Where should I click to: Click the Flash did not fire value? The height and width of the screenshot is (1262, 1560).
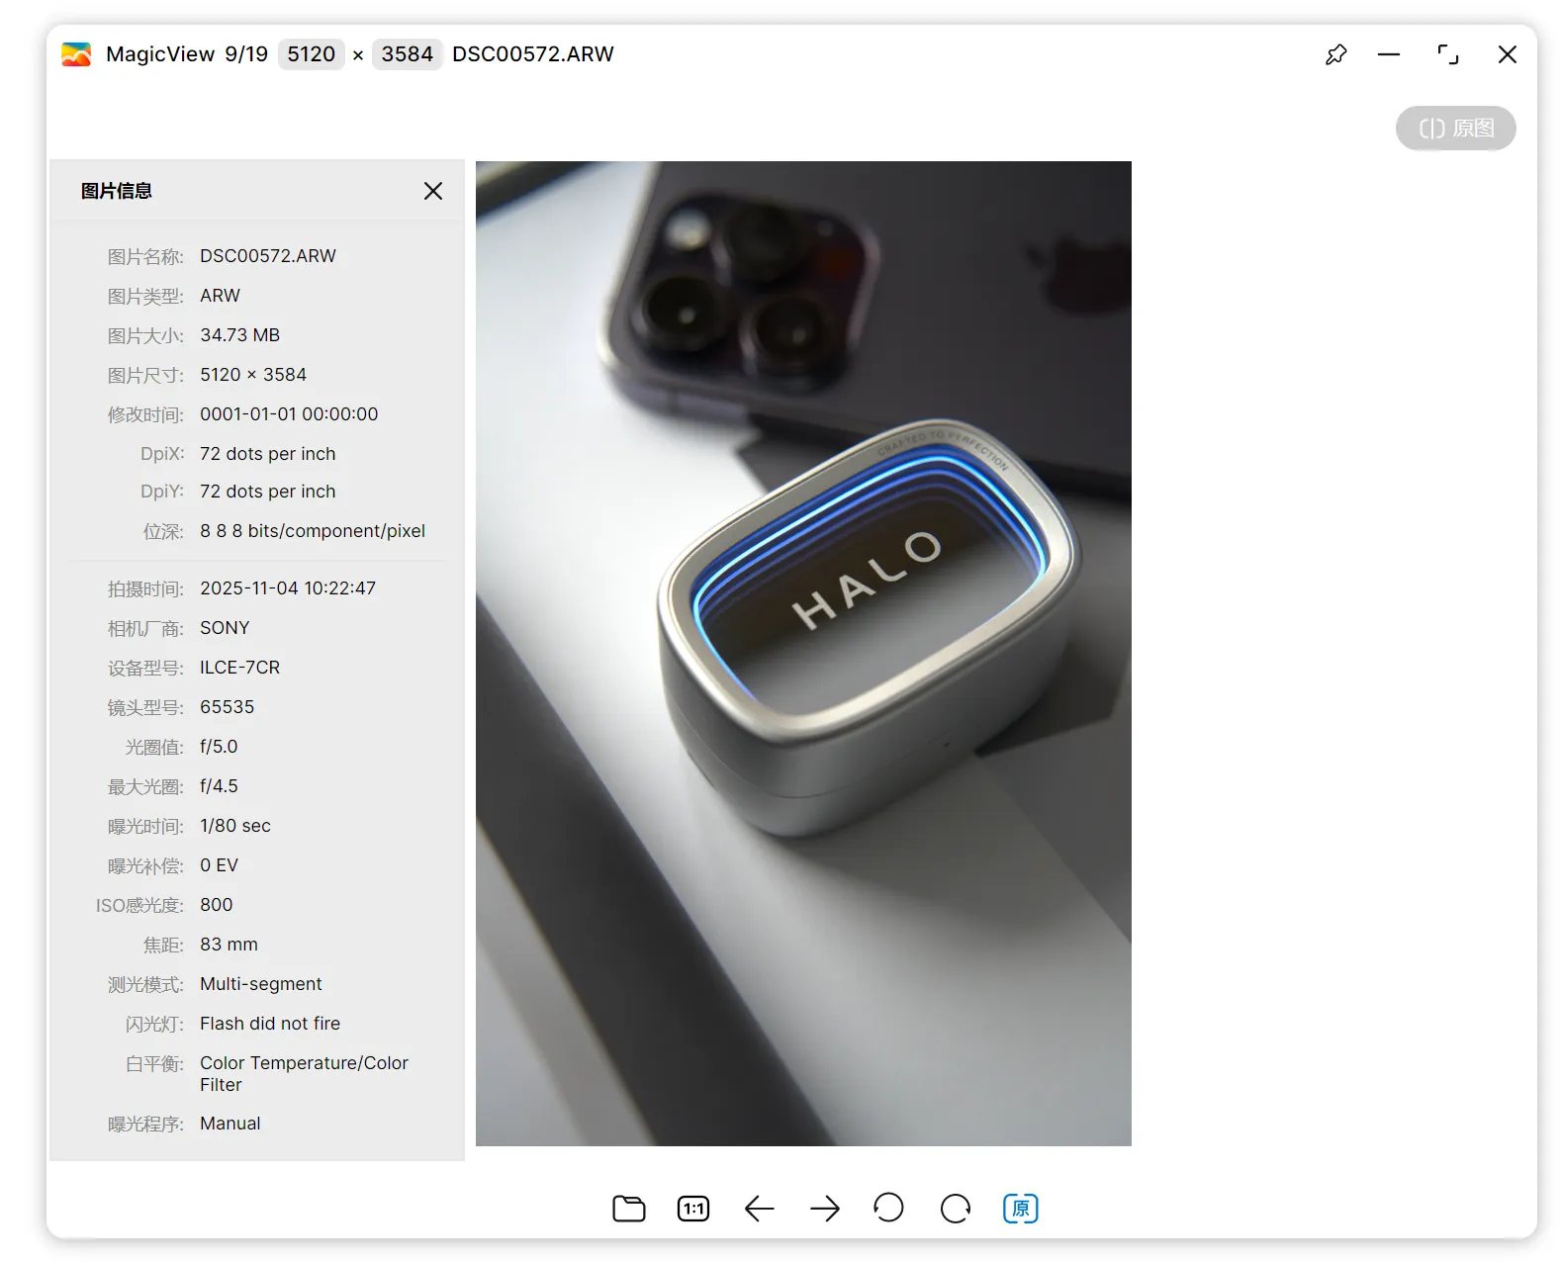[270, 1024]
